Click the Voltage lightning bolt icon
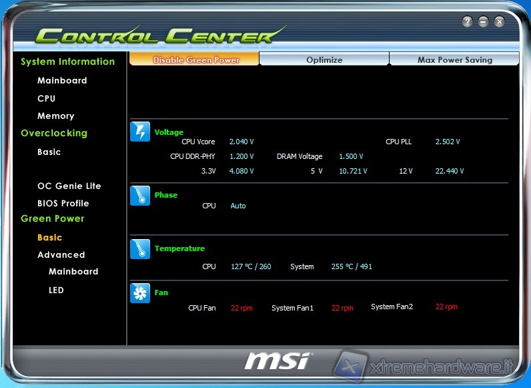 (x=140, y=132)
